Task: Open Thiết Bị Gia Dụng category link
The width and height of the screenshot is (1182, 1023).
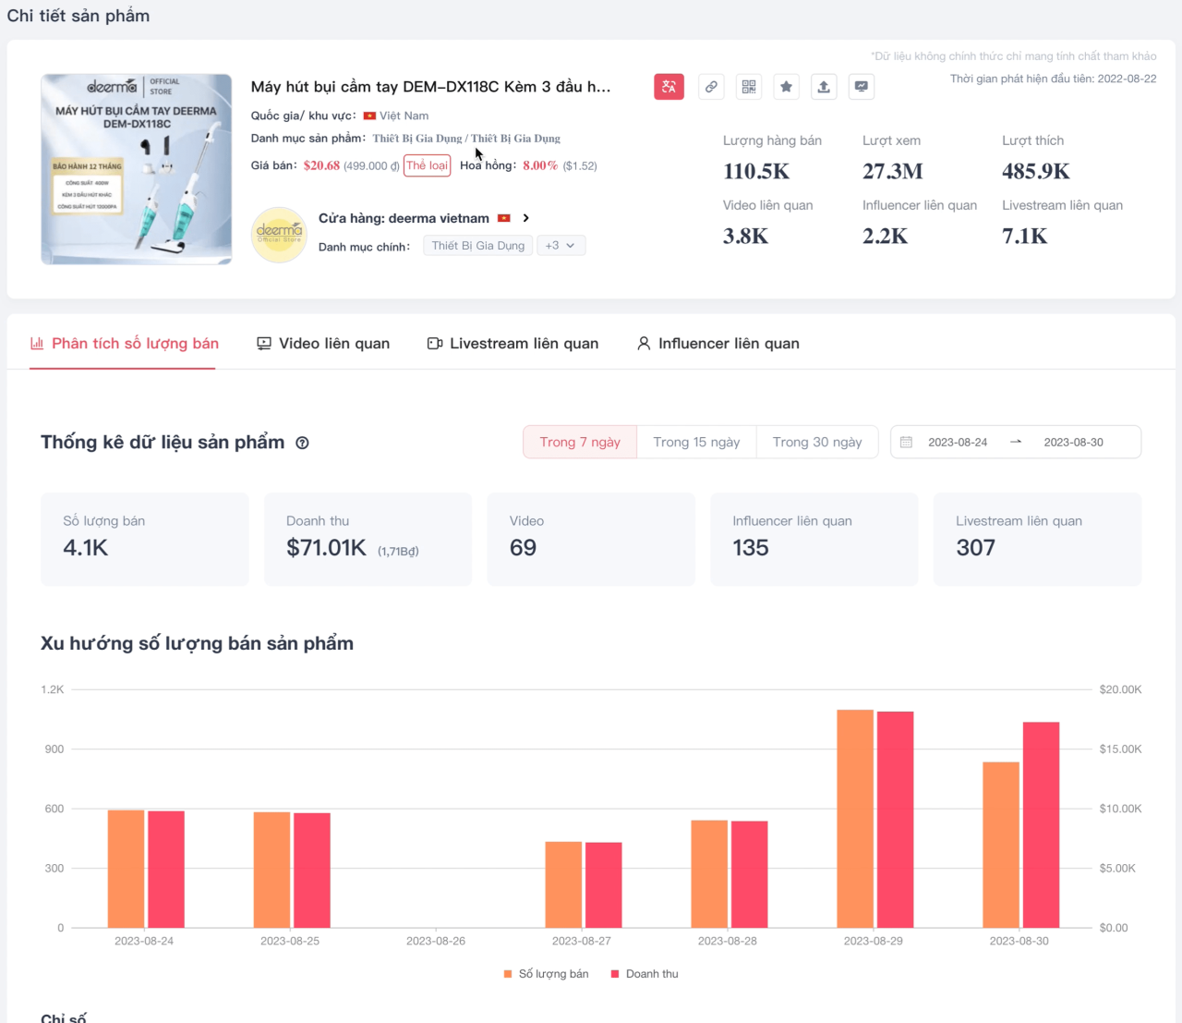Action: (417, 139)
